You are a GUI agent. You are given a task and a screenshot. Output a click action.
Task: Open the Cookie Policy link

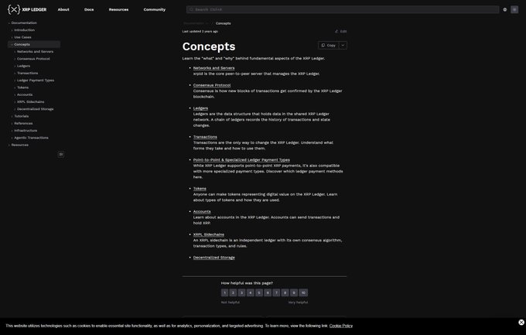pos(341,326)
